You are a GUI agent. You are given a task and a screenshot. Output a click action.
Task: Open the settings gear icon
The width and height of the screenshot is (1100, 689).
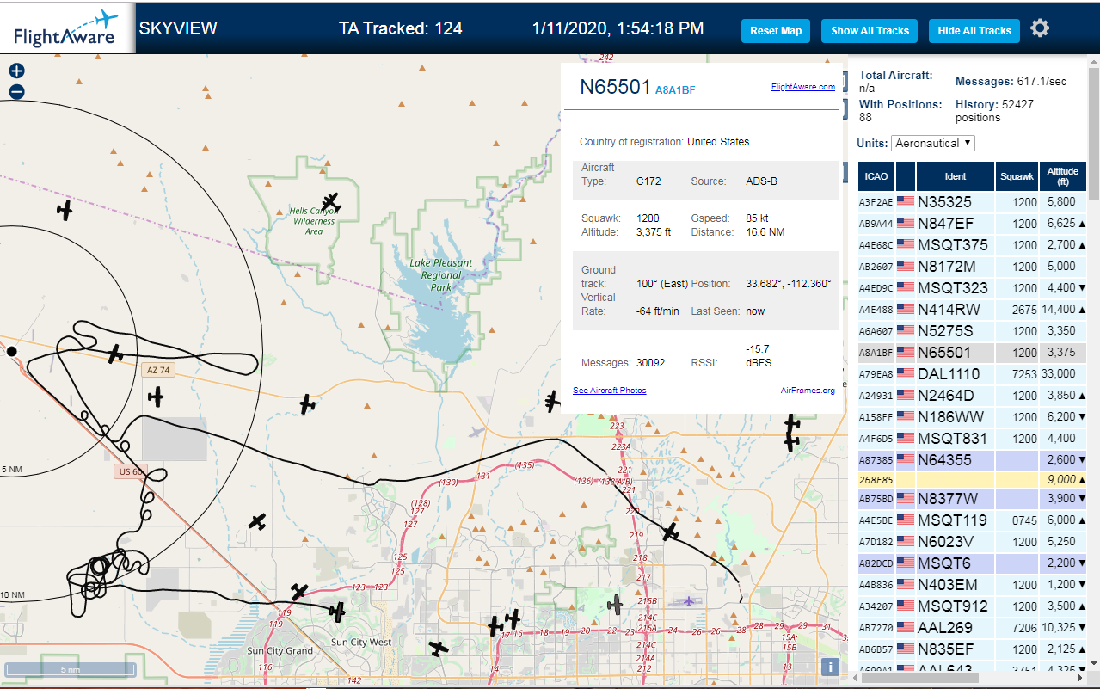(x=1040, y=28)
